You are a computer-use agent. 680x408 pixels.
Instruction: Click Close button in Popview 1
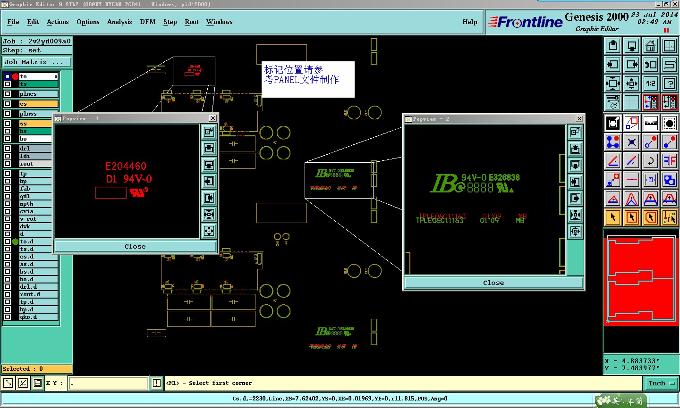(135, 246)
